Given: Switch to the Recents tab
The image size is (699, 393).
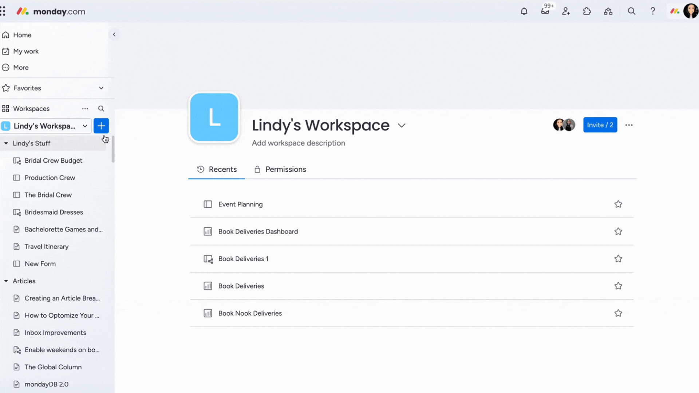Looking at the screenshot, I should point(217,169).
